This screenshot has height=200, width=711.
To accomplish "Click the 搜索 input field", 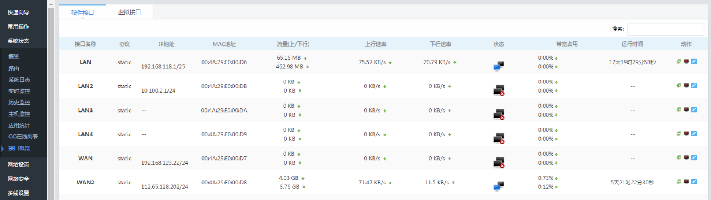I will (665, 29).
